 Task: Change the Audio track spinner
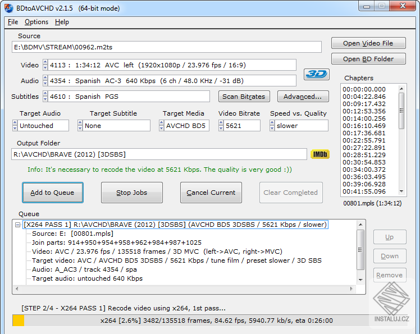(45, 81)
